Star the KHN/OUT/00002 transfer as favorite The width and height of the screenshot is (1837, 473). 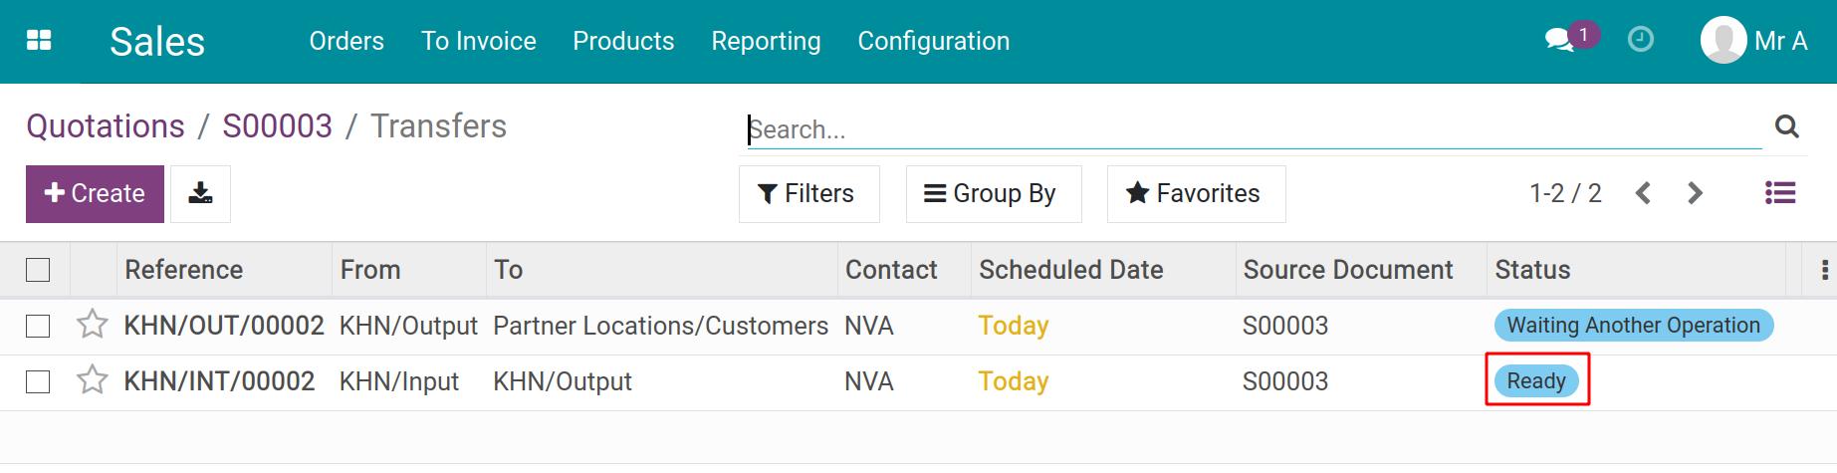(x=93, y=325)
